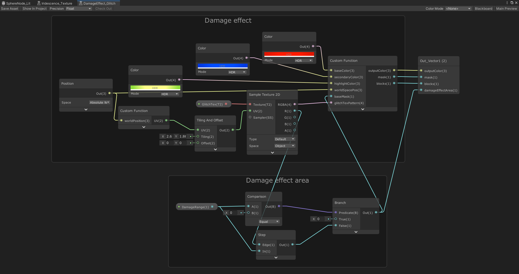Click the Branch True input X field
Image resolution: width=519 pixels, height=274 pixels.
(x=321, y=219)
